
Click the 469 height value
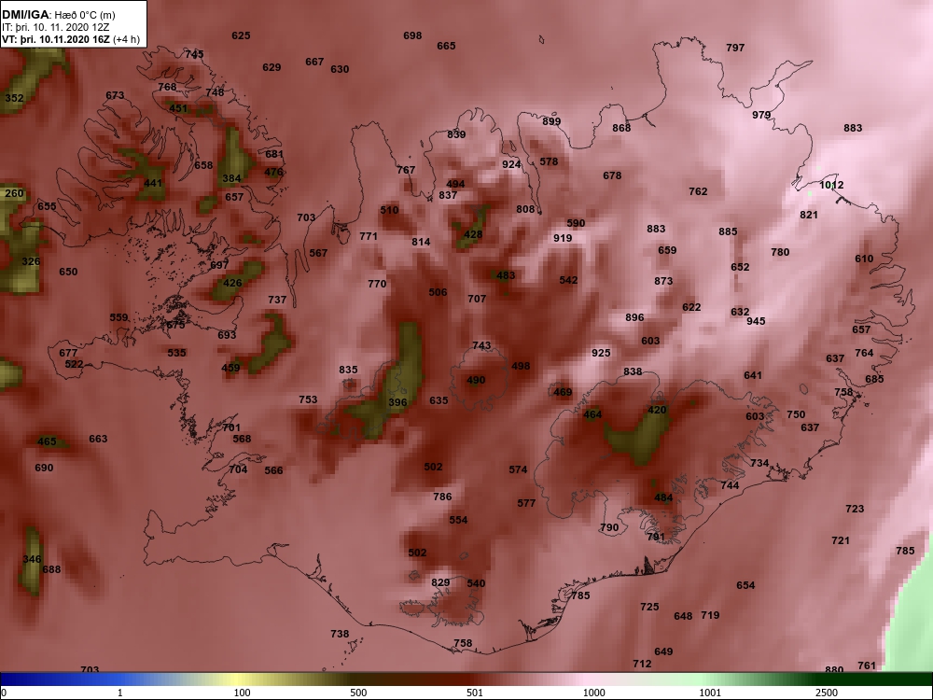pyautogui.click(x=563, y=392)
